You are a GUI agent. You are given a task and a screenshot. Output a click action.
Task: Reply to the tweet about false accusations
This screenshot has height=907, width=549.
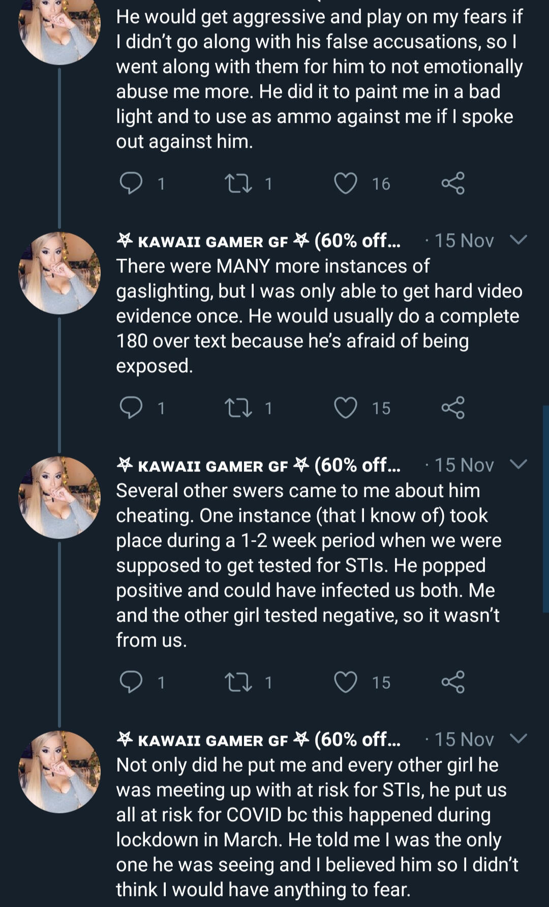[x=131, y=184]
